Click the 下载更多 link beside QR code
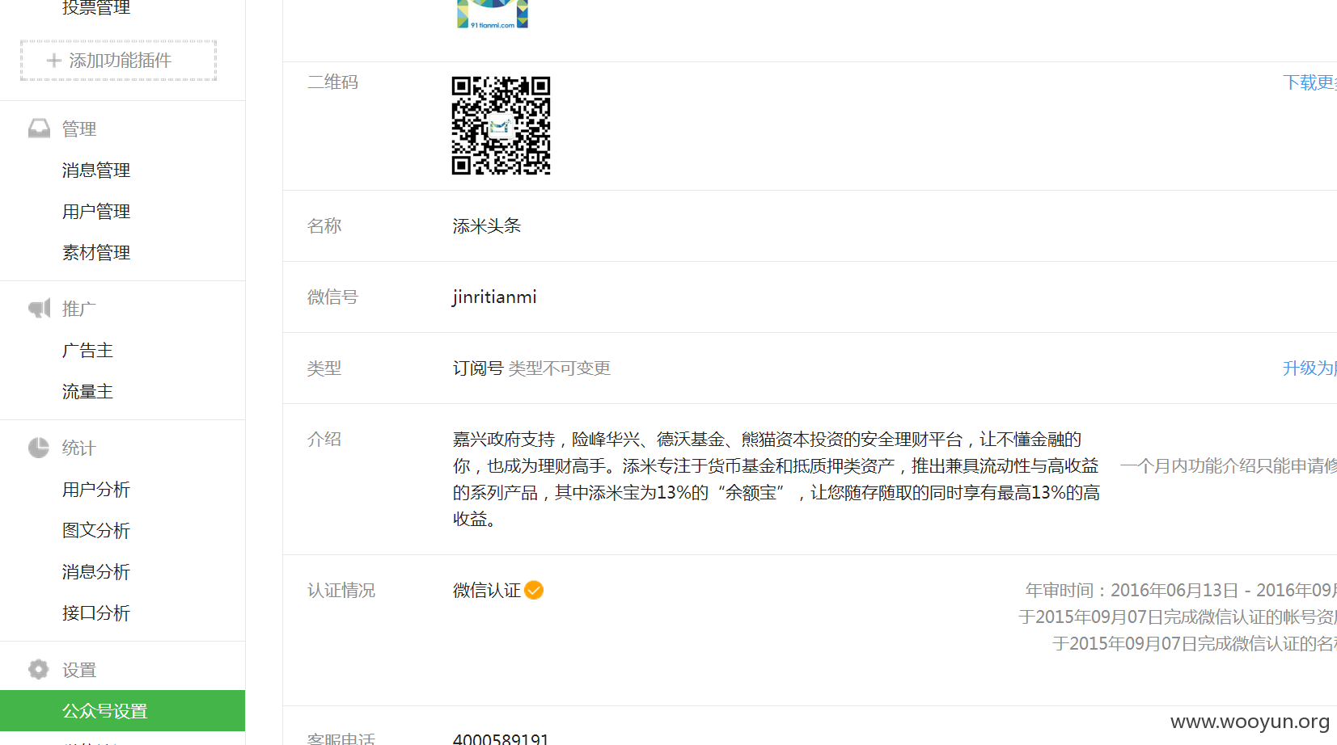Screen dimensions: 1337x745 click(x=1309, y=82)
